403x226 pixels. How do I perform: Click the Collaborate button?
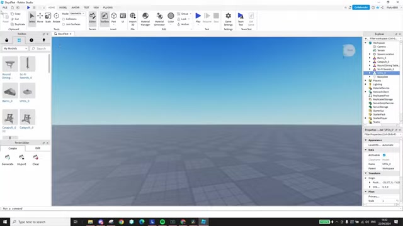click(361, 8)
